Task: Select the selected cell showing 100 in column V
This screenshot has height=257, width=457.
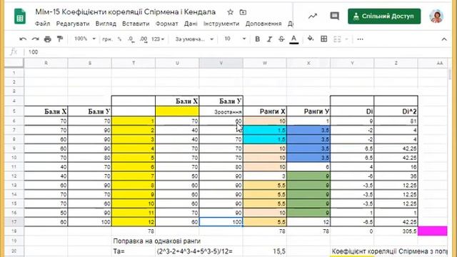Action: pyautogui.click(x=221, y=222)
